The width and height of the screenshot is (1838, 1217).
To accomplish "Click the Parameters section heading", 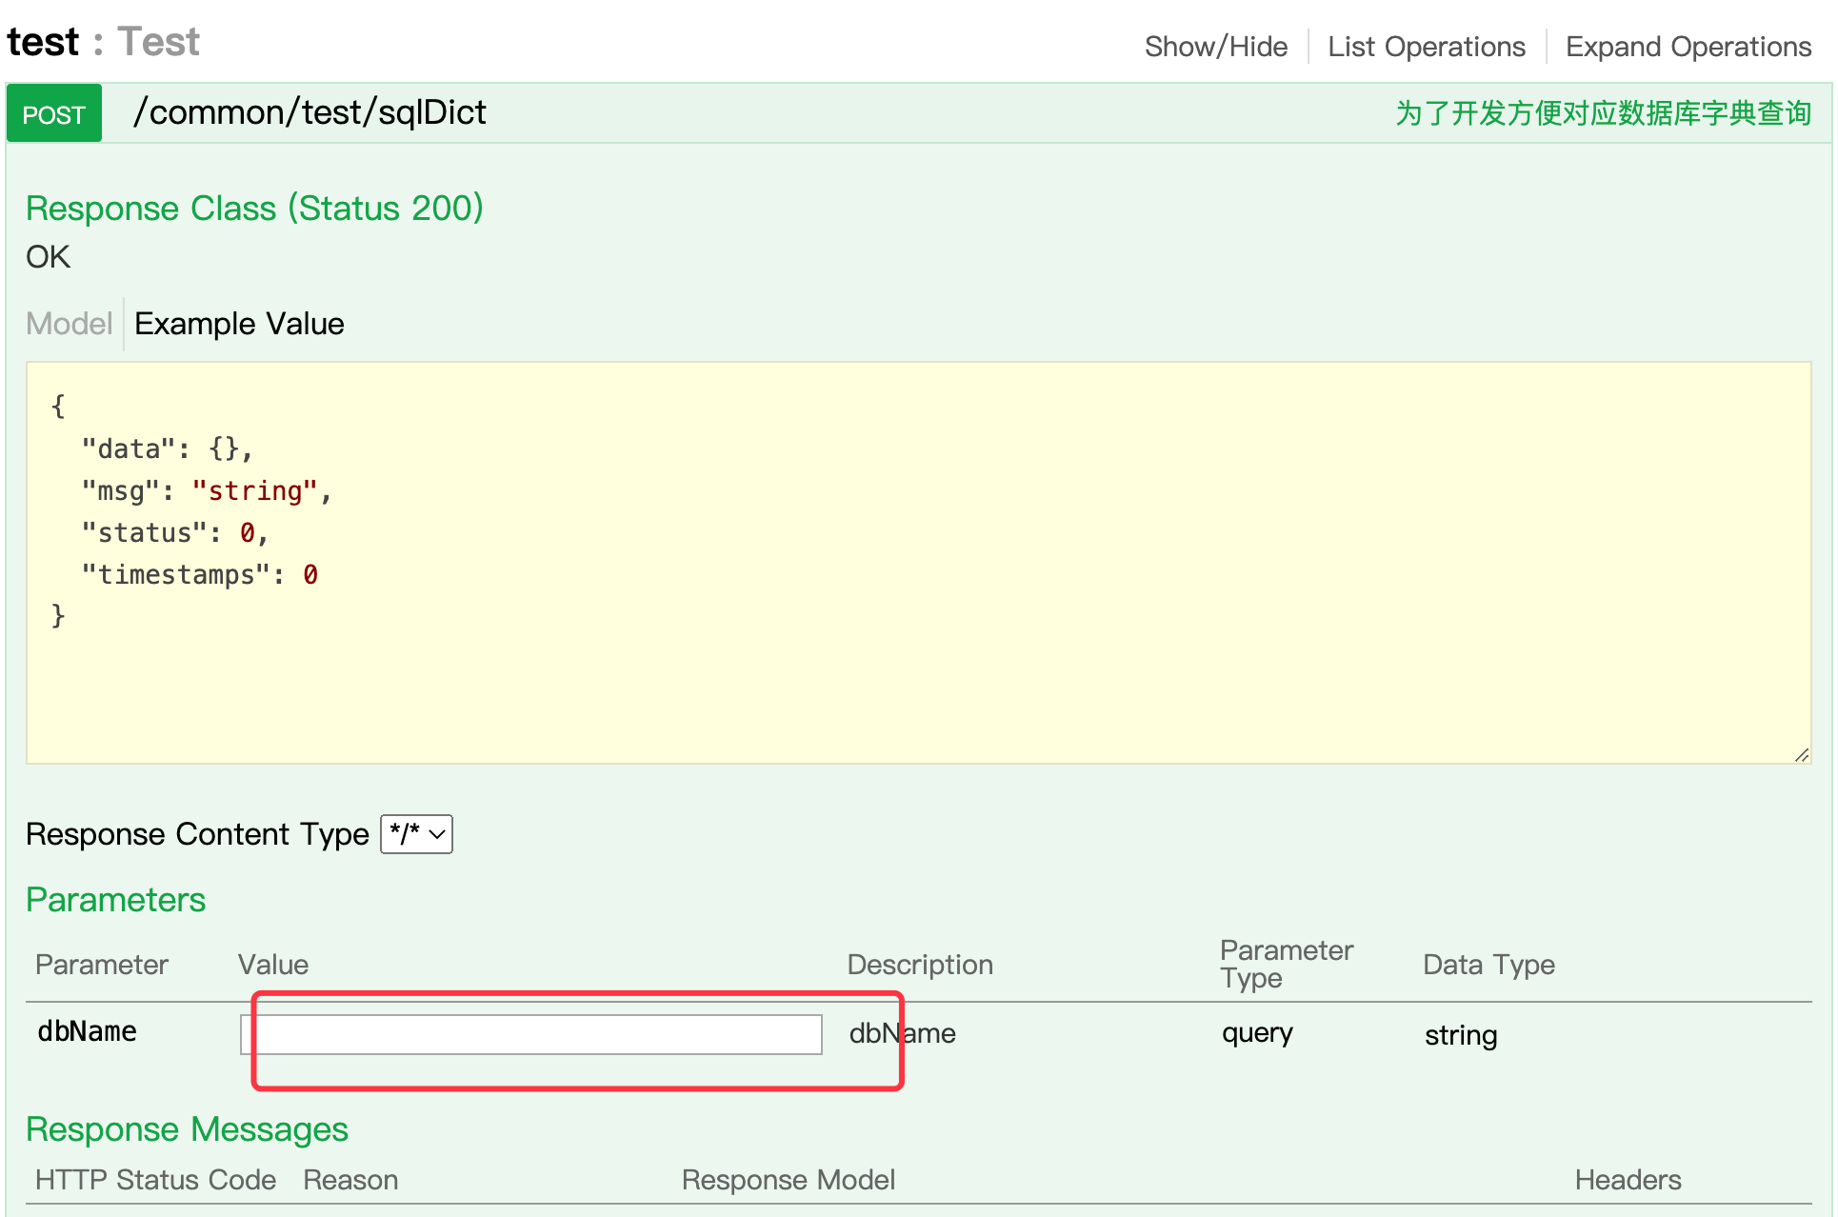I will [115, 900].
